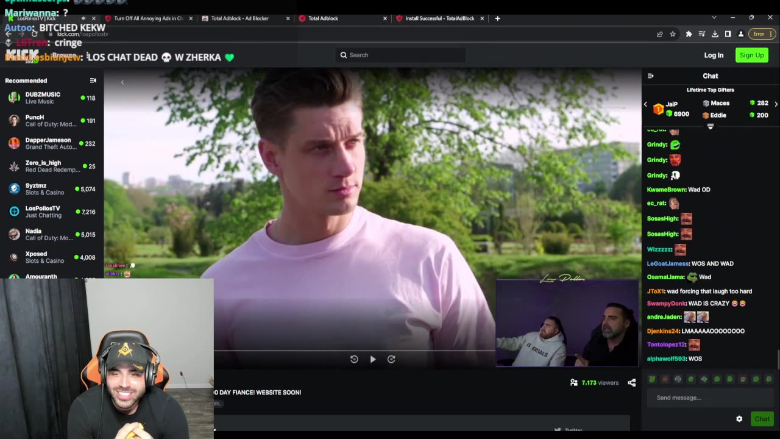Click the Maces gifter name

point(720,103)
